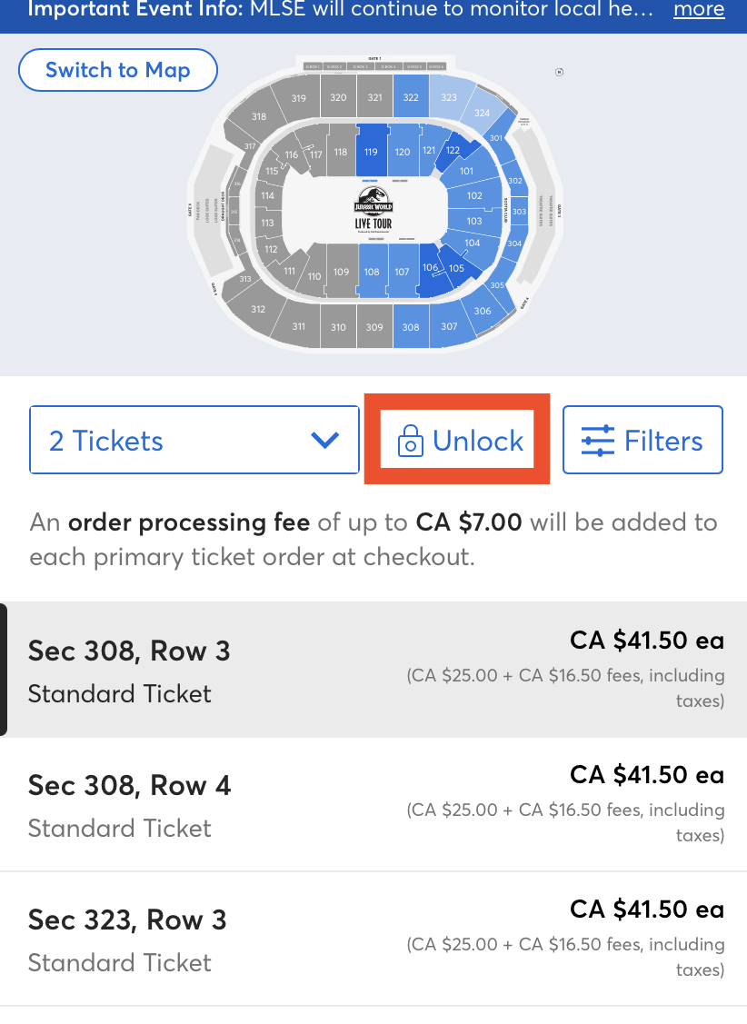Select section 322 on seating chart
Image resolution: width=747 pixels, height=1024 pixels.
pos(411,96)
